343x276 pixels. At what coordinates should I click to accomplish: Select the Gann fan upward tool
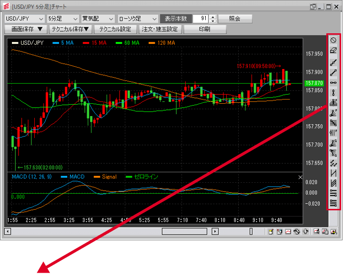pos(333,143)
